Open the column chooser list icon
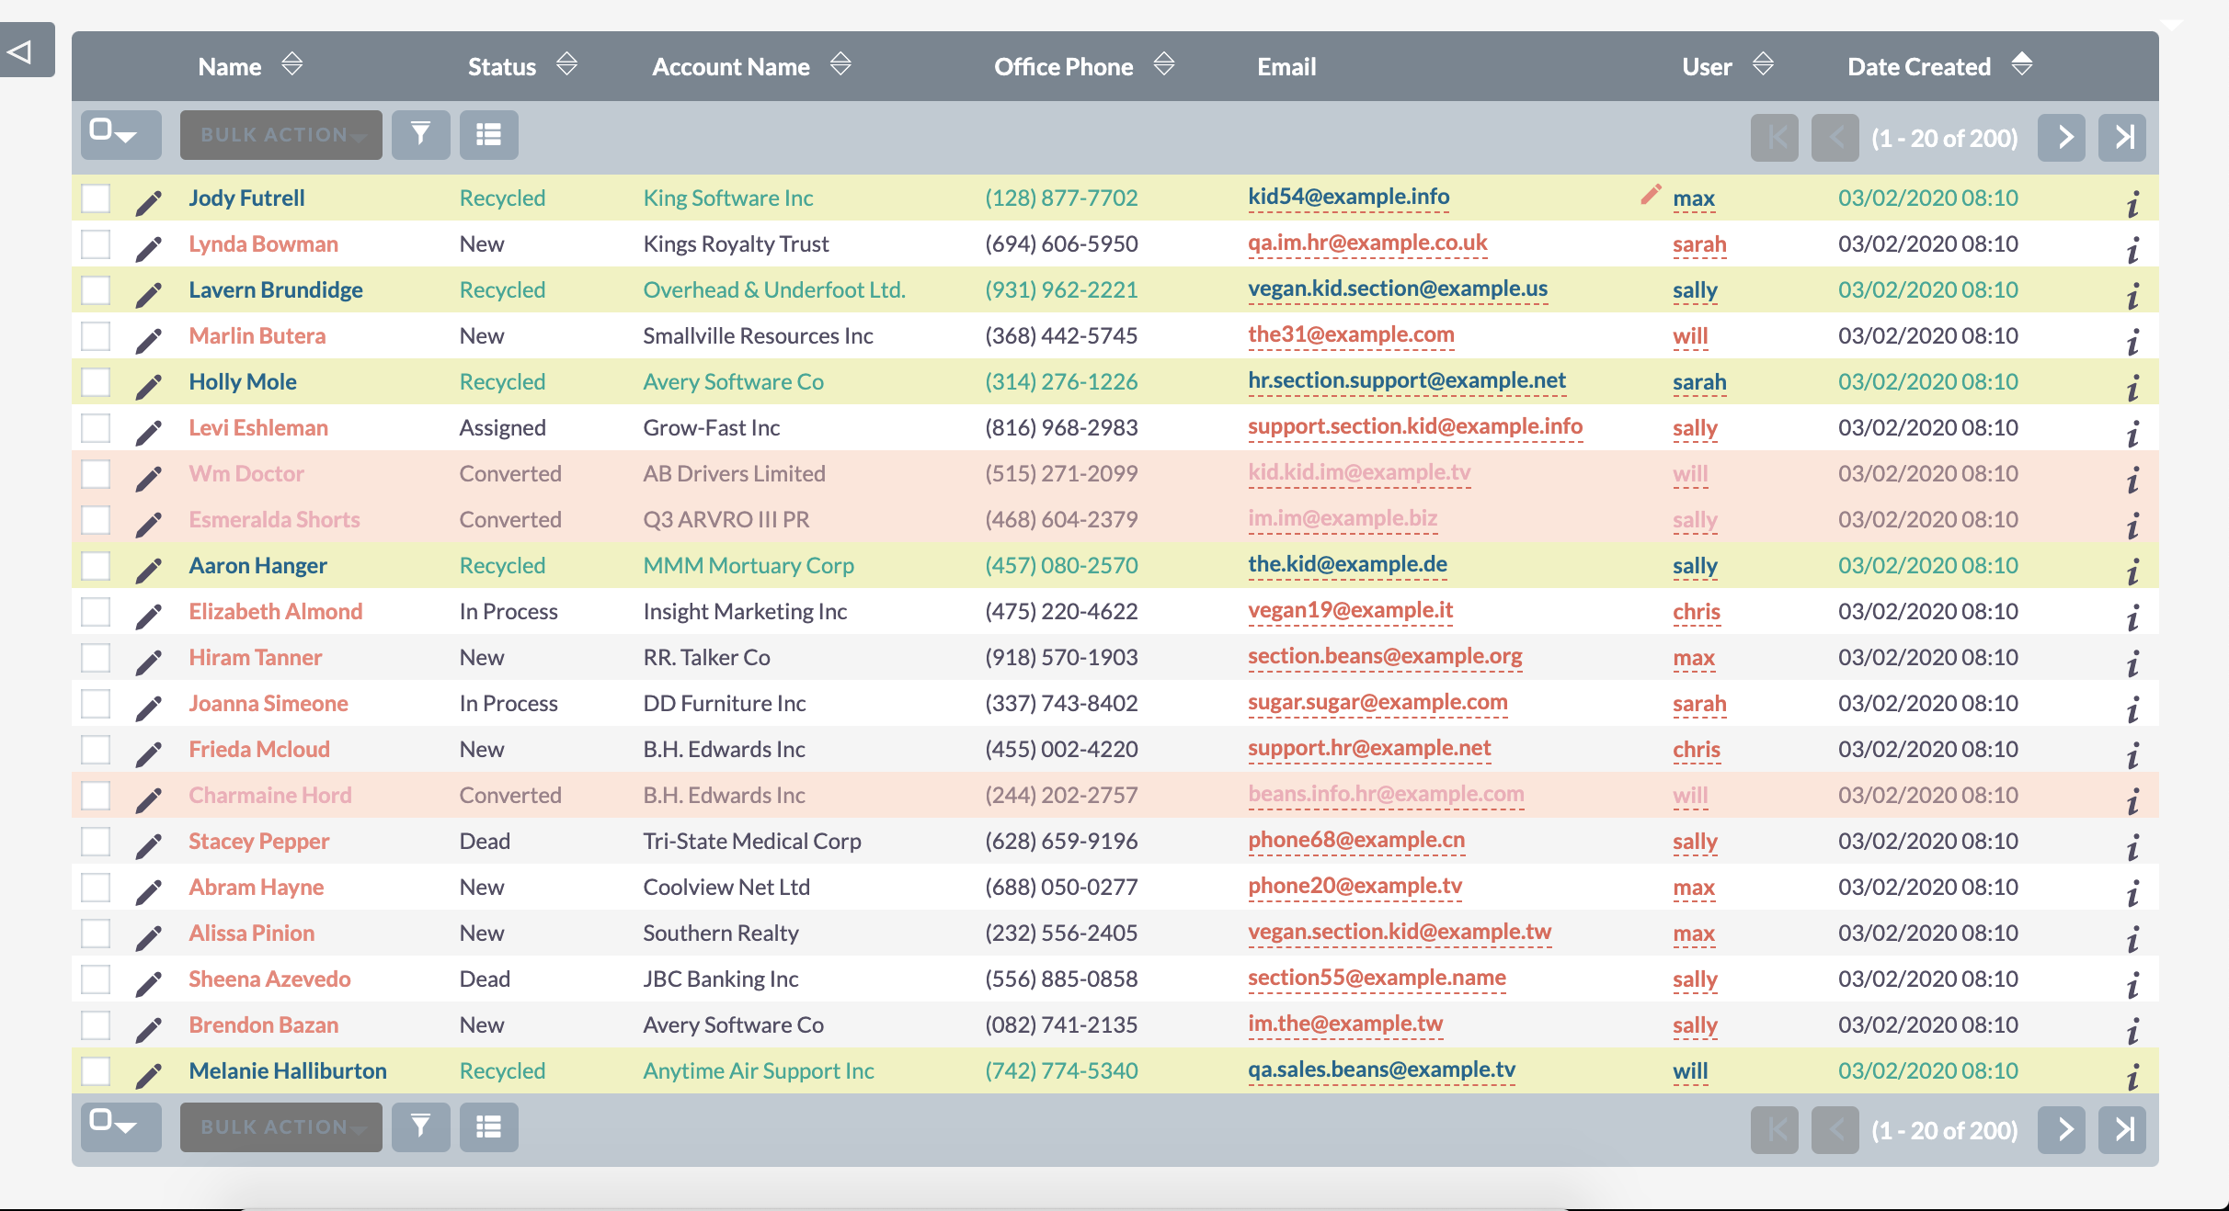This screenshot has width=2229, height=1211. point(489,135)
